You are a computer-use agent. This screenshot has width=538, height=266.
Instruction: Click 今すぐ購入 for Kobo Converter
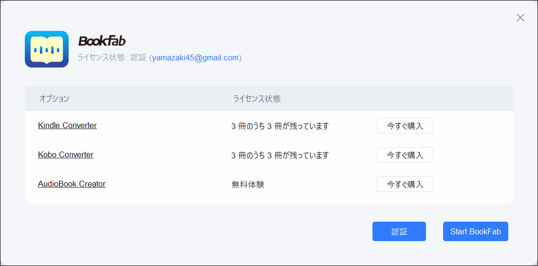point(405,155)
